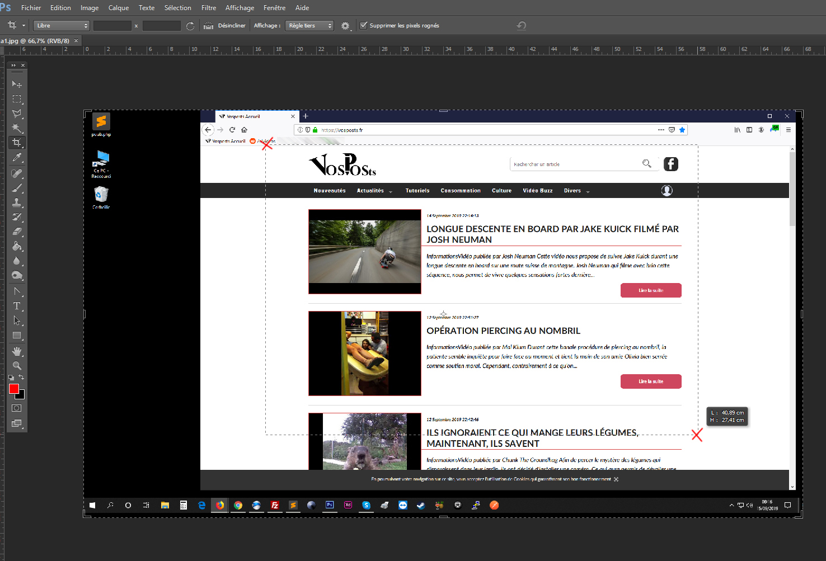This screenshot has height=561, width=826.
Task: Select the Healing Brush tool
Action: pos(17,173)
